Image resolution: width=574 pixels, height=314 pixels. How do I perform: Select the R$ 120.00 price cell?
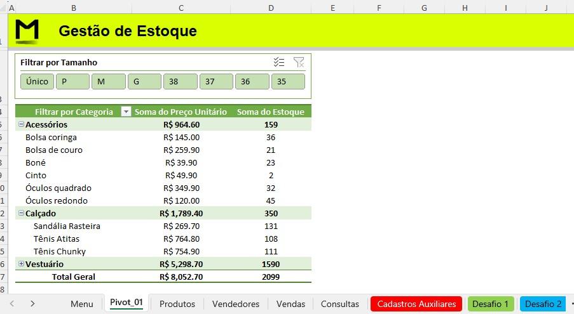[x=181, y=200]
